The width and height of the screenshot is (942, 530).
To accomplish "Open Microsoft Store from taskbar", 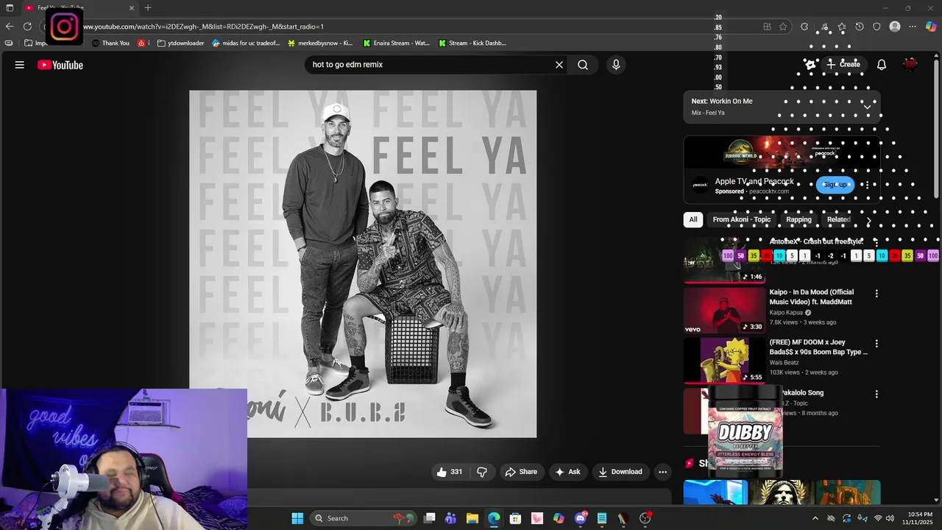I will (x=515, y=518).
